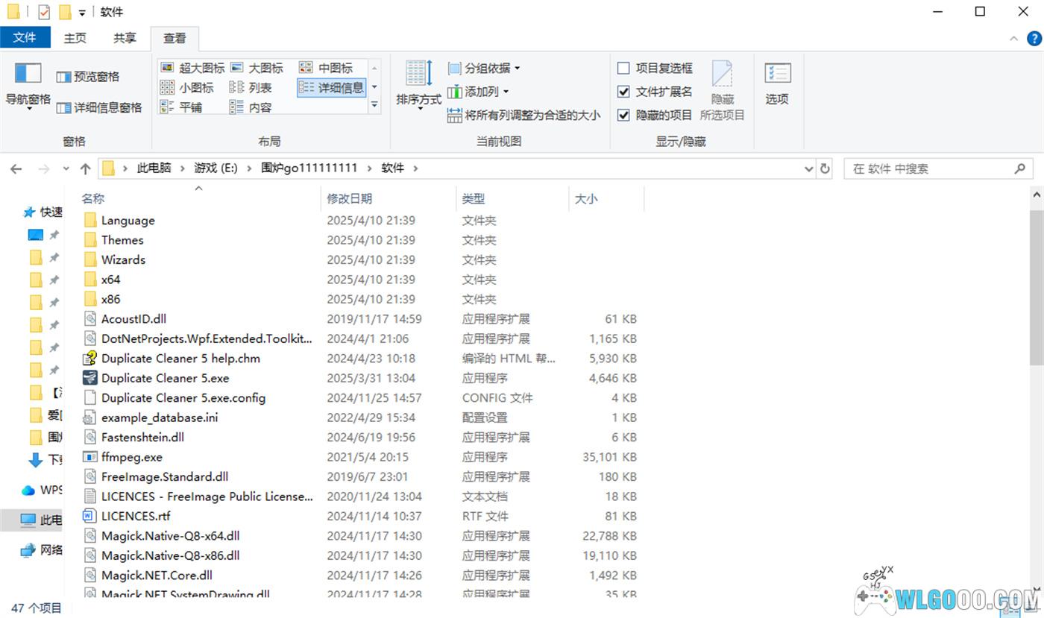Switch layout to large icons view

tap(257, 69)
